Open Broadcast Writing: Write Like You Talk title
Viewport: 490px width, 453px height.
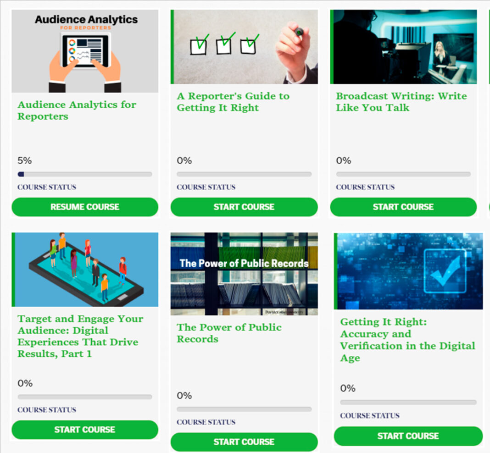click(x=401, y=102)
